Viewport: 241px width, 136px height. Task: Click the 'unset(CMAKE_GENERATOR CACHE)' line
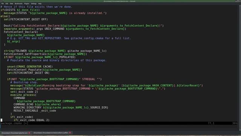[x=30, y=66]
